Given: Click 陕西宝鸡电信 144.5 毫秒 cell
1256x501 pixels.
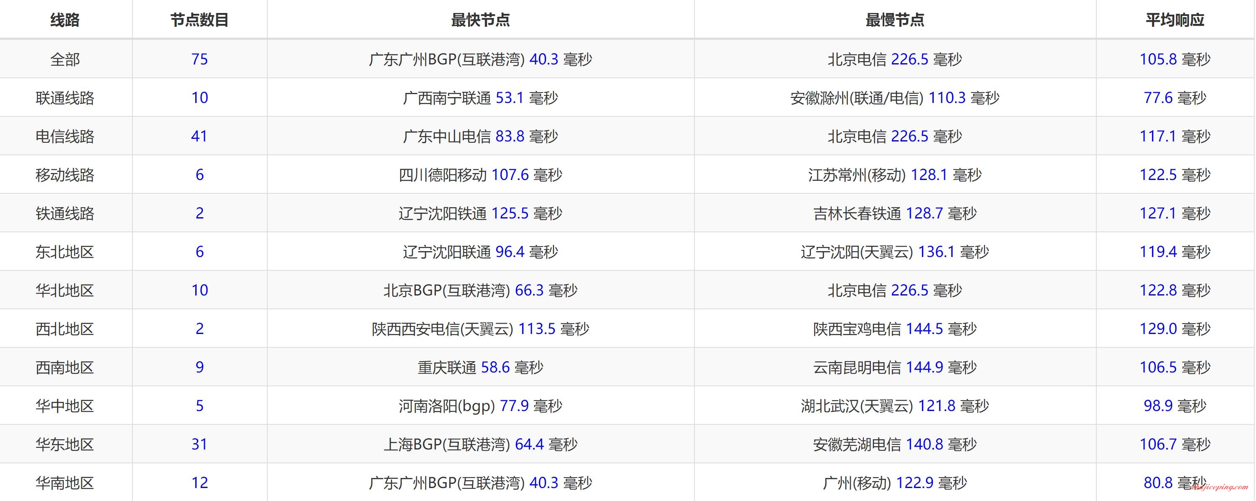Looking at the screenshot, I should click(x=895, y=329).
